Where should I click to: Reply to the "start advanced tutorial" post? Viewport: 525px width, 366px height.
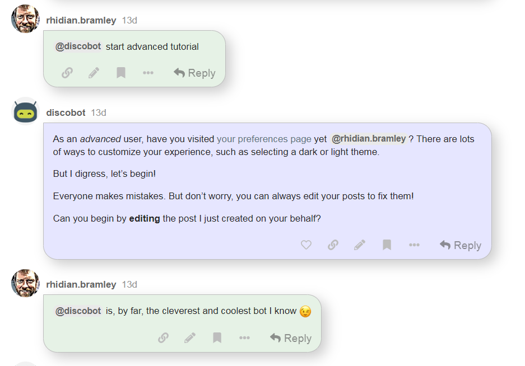tap(194, 73)
